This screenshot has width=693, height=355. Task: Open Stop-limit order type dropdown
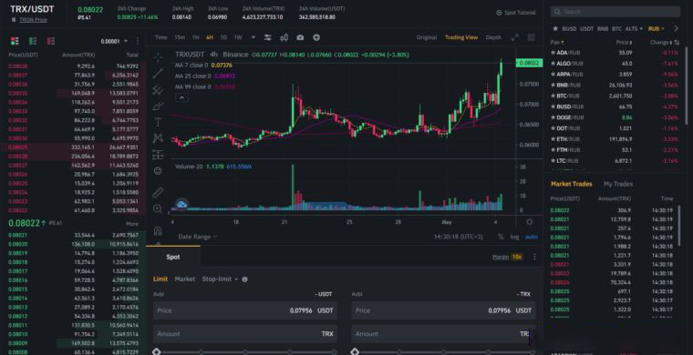pyautogui.click(x=220, y=279)
